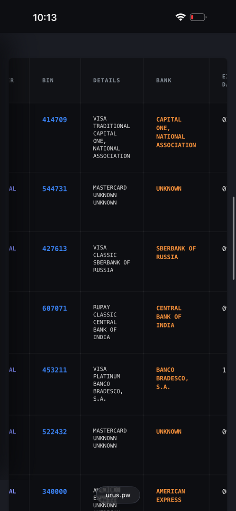Tap the low battery indicator icon
The width and height of the screenshot is (236, 511).
pyautogui.click(x=198, y=18)
